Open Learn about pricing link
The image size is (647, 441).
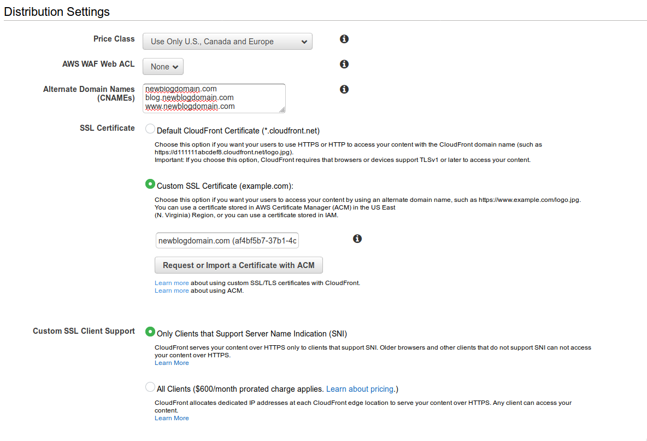point(360,389)
